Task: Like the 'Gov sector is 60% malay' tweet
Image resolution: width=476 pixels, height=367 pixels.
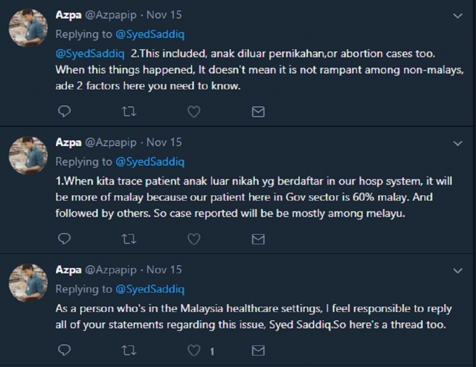Action: tap(193, 239)
